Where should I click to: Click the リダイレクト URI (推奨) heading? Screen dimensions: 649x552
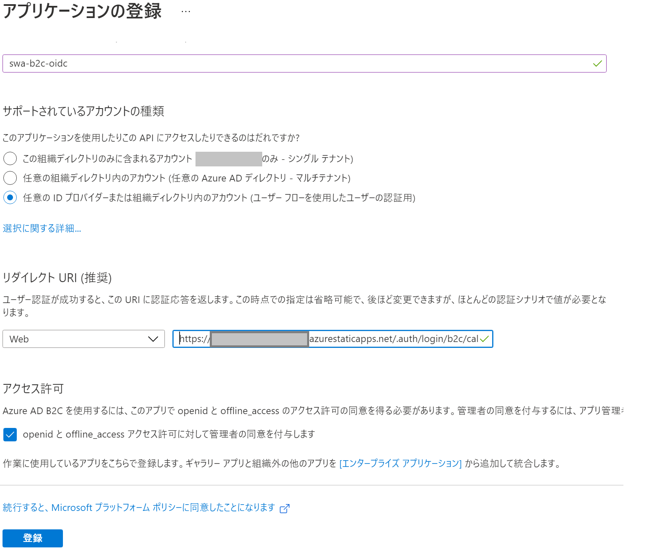[x=57, y=277]
